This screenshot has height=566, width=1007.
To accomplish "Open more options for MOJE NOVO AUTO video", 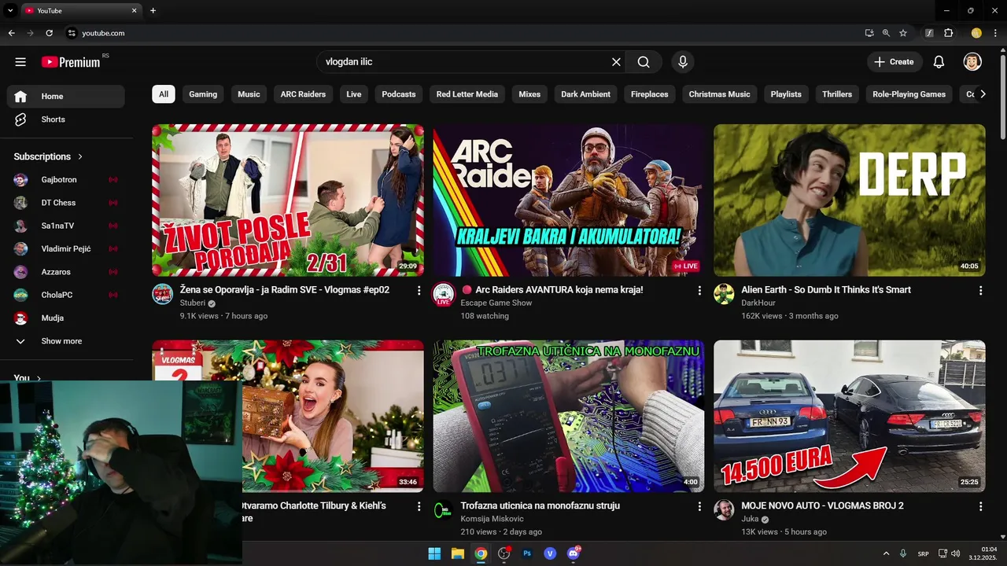I will pyautogui.click(x=980, y=507).
